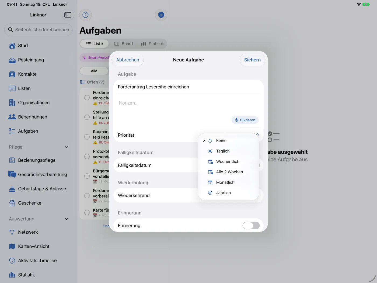Collapse the Auswertung sidebar section

click(x=67, y=219)
